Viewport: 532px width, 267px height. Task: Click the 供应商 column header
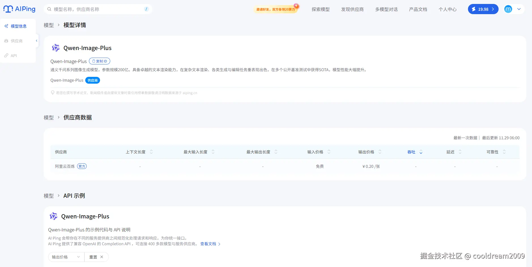click(x=61, y=152)
